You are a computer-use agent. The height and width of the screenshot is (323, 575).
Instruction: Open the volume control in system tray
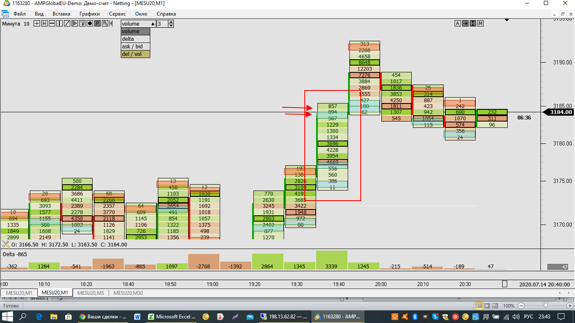[x=515, y=317]
